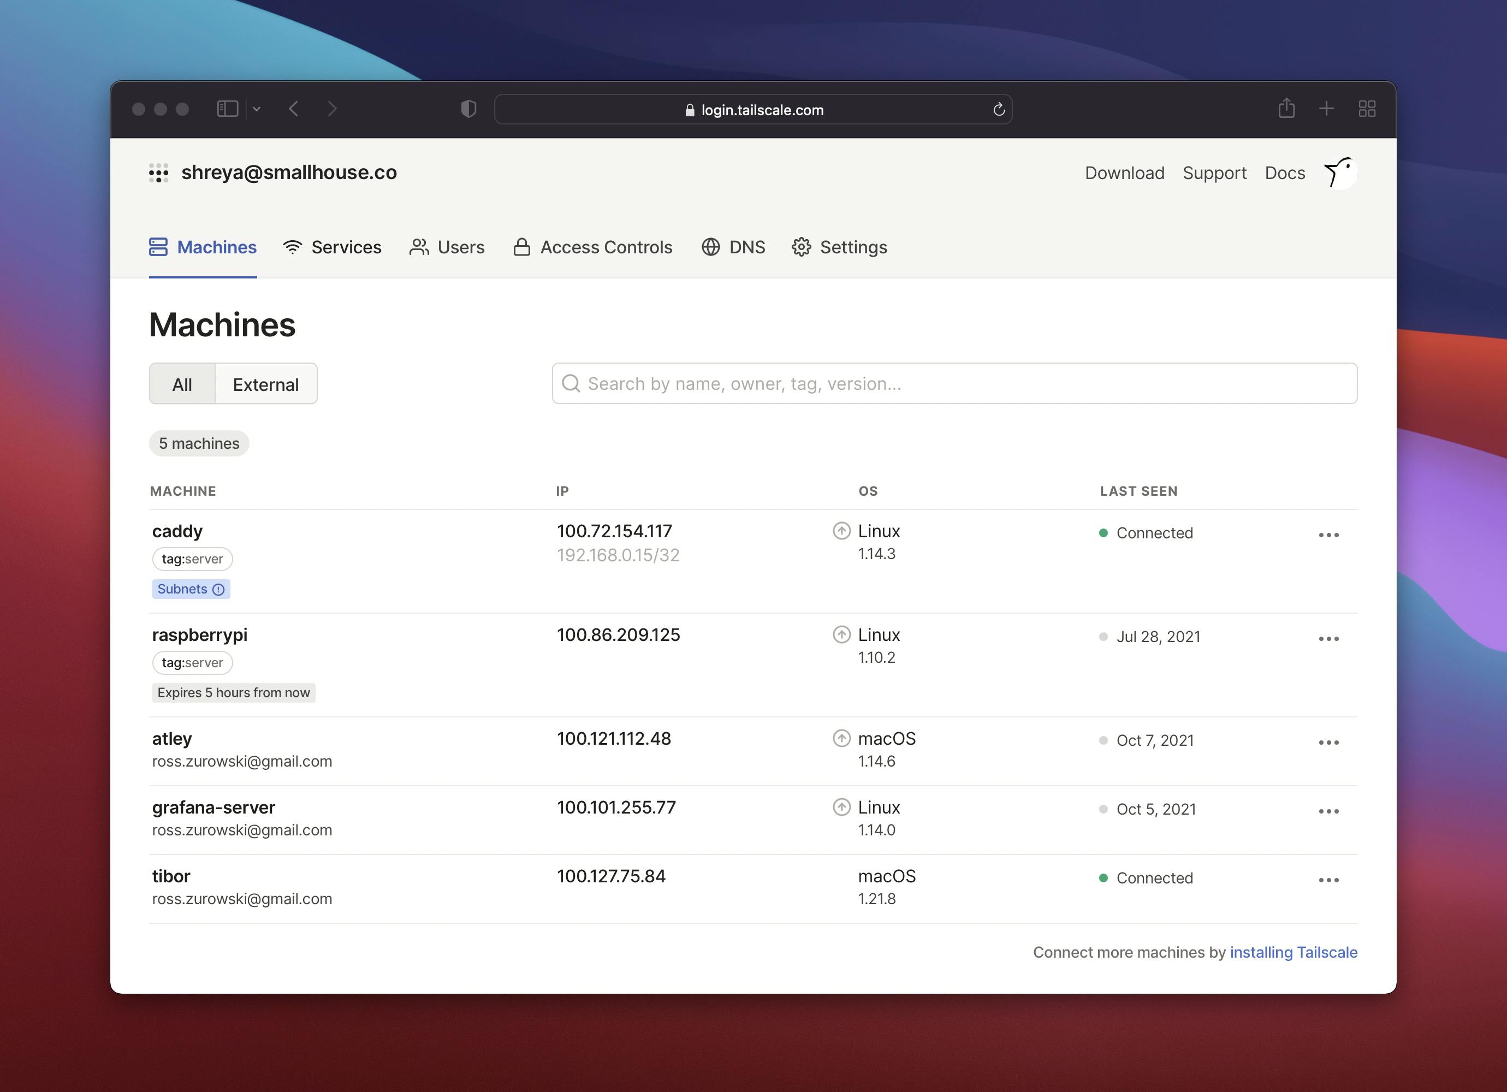This screenshot has height=1092, width=1507.
Task: Open the options menu for tibor
Action: pos(1329,879)
